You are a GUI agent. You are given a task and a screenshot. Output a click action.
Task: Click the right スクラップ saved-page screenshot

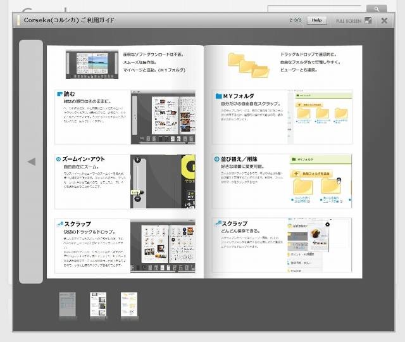tap(320, 245)
